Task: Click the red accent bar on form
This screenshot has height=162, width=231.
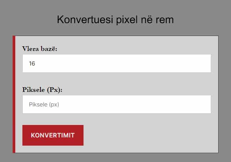Action: coord(14,94)
